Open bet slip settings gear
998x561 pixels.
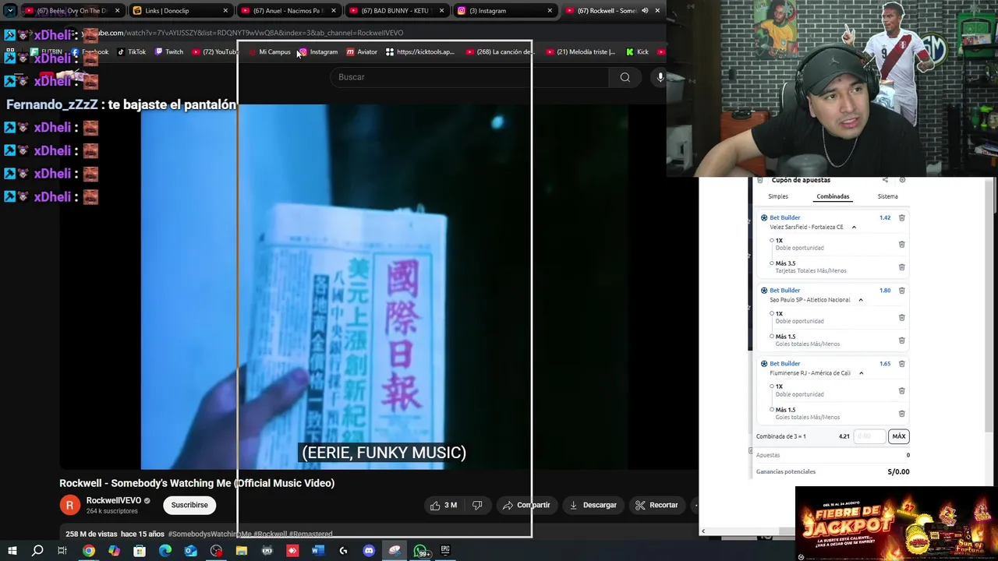[902, 180]
